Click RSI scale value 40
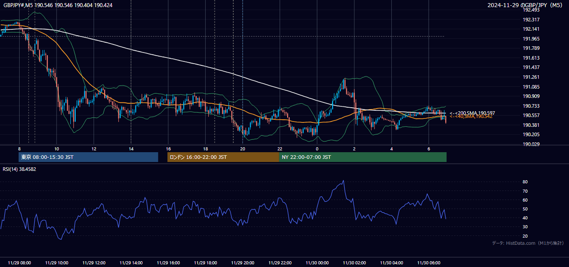This screenshot has width=569, height=267. point(525,218)
